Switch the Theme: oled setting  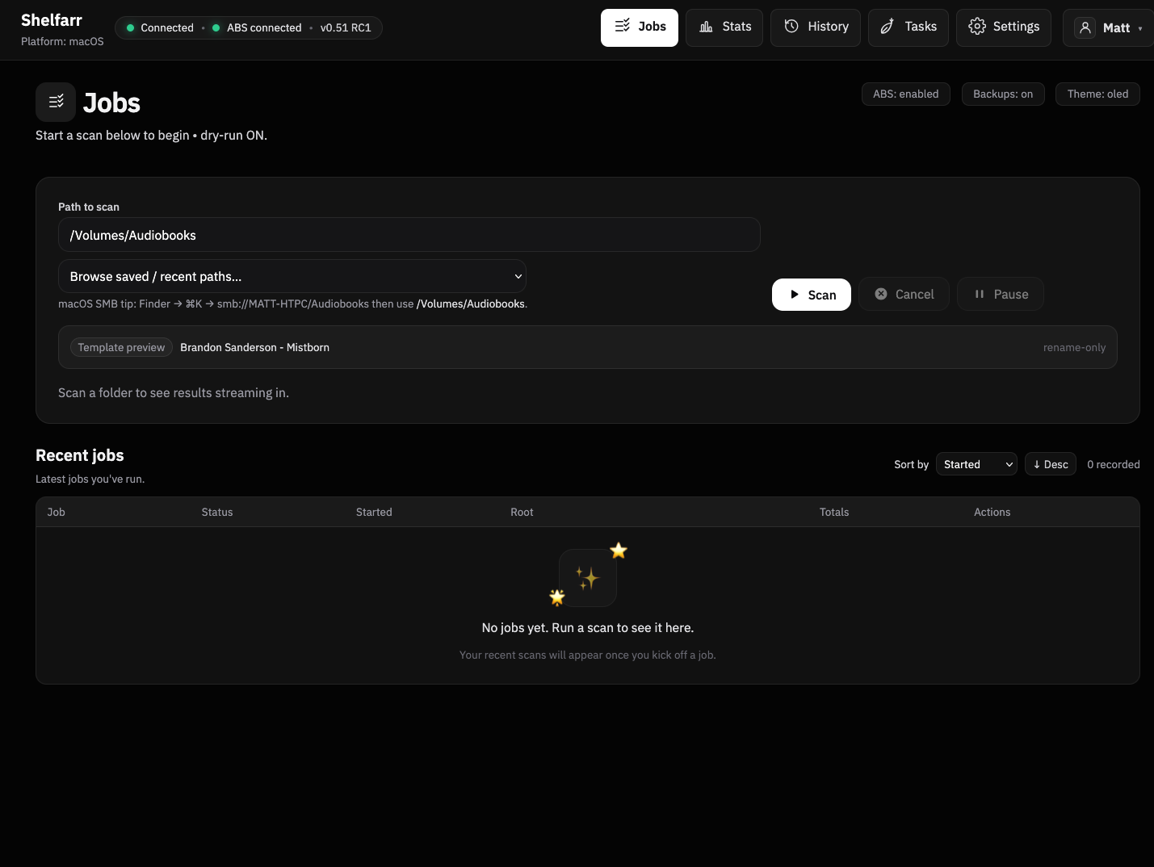click(1097, 94)
